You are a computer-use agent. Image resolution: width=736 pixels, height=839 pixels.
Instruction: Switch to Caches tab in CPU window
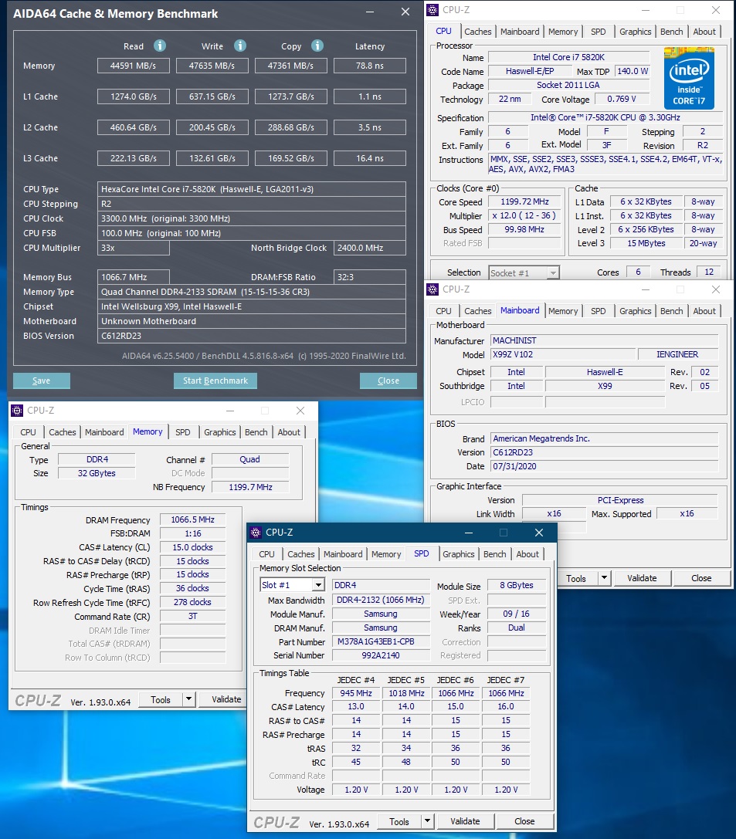click(x=477, y=32)
